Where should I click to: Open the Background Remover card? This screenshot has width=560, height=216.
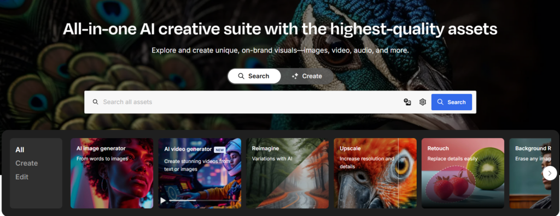530,173
